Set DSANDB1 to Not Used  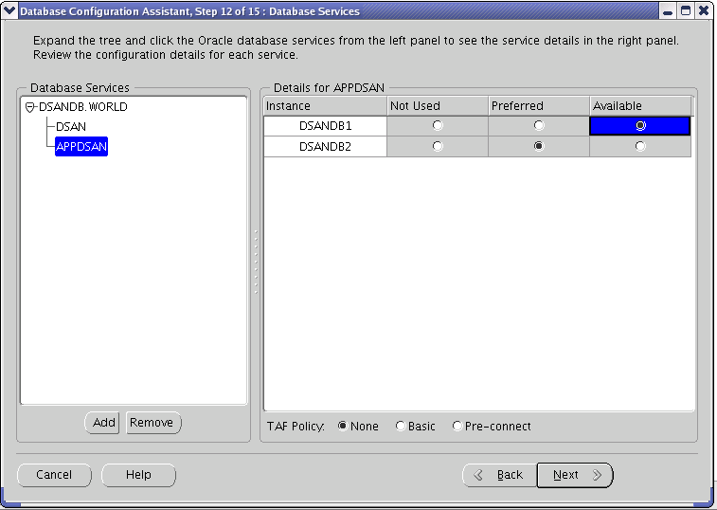[438, 125]
